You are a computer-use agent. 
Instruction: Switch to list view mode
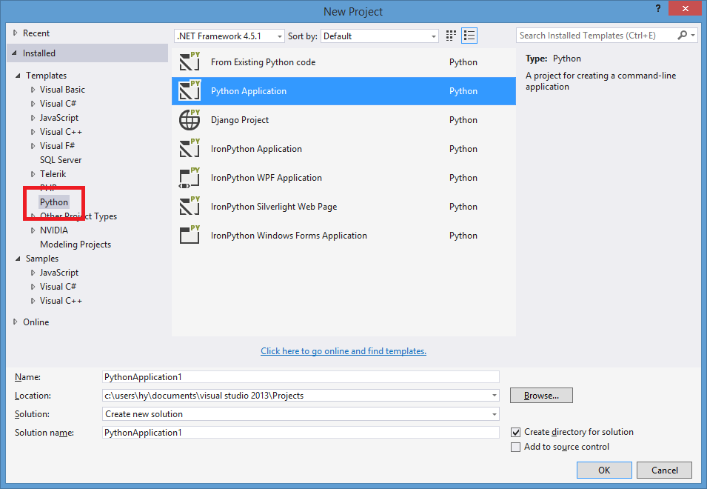pyautogui.click(x=469, y=36)
